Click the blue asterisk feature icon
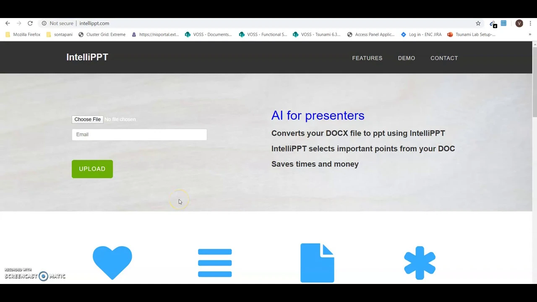The width and height of the screenshot is (537, 302). [420, 263]
